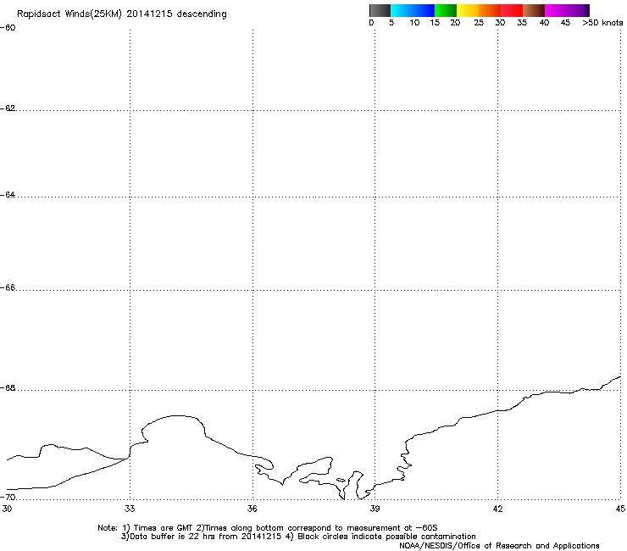
Task: Click the latitude label -60
Action: coord(8,28)
